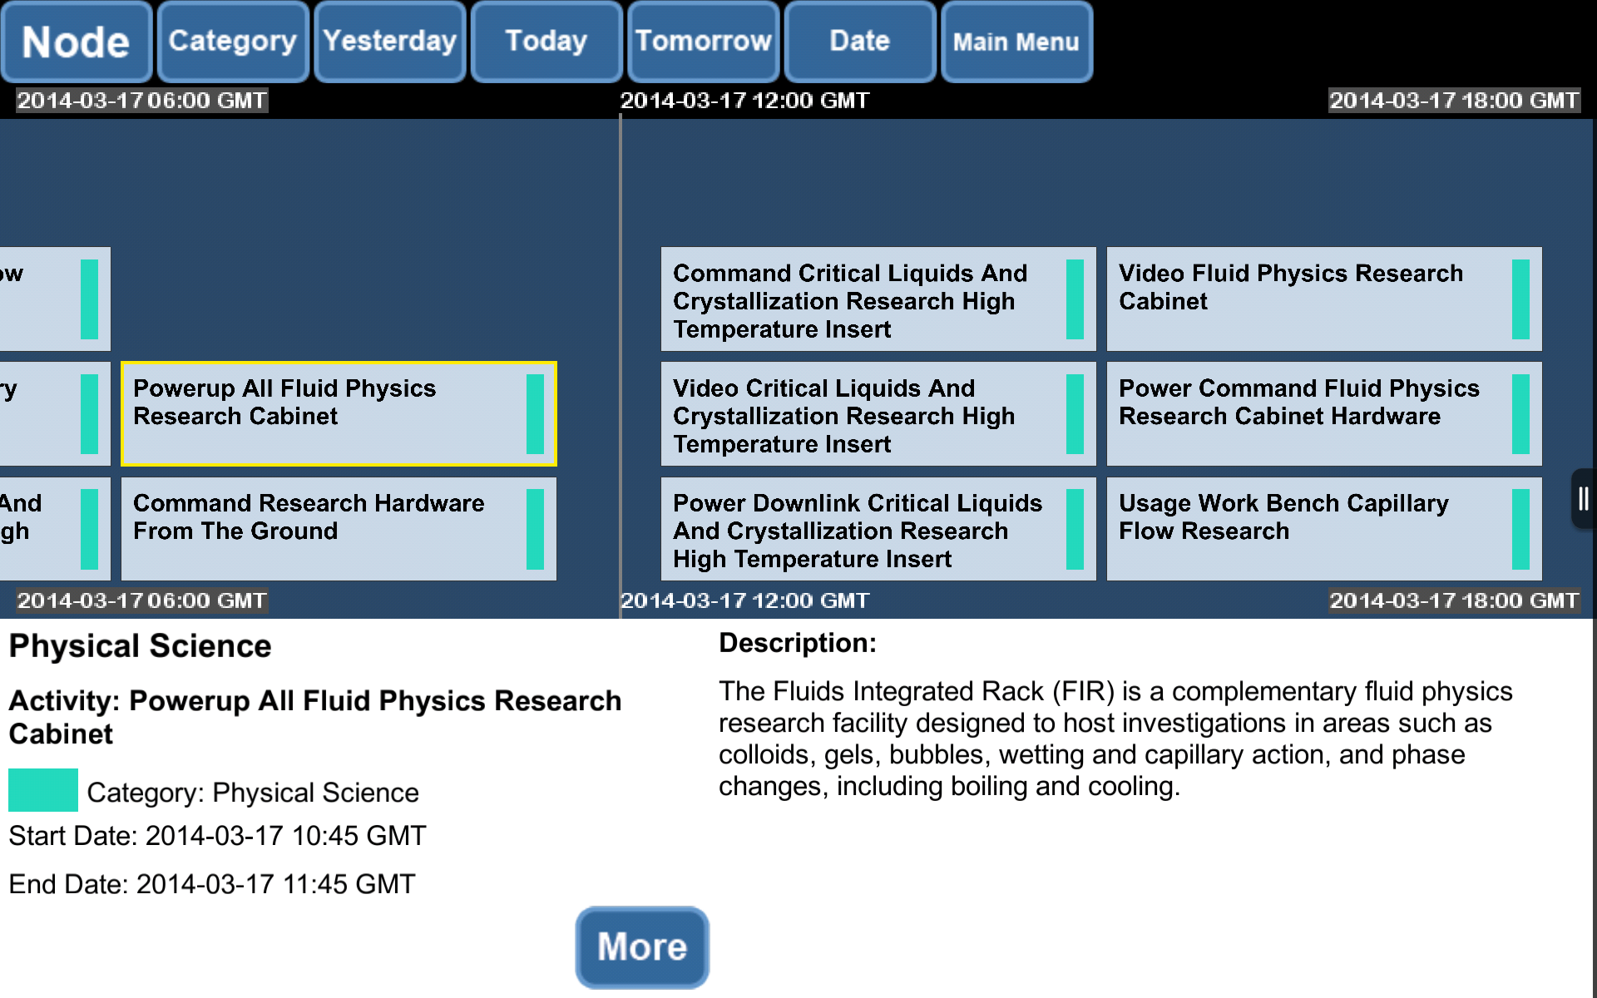Click the Physical Science category color swatch
Viewport: 1597px width, 998px height.
(x=43, y=790)
